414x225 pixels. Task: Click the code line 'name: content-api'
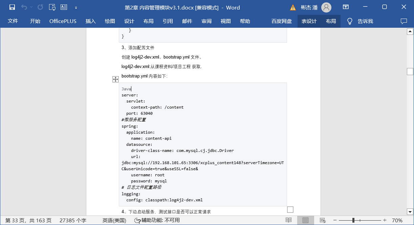tap(151, 138)
